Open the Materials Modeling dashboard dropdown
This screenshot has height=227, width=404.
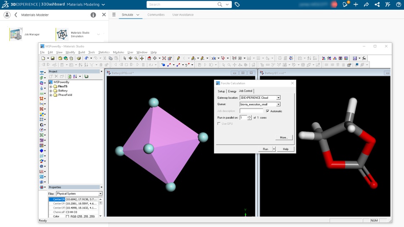point(104,4)
